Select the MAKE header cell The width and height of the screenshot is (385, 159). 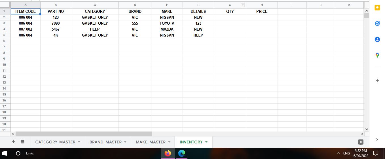pyautogui.click(x=167, y=11)
